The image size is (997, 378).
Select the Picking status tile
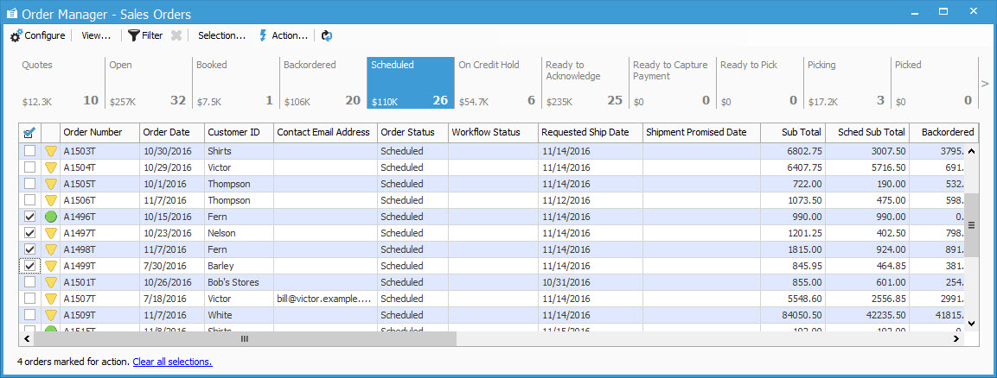847,83
